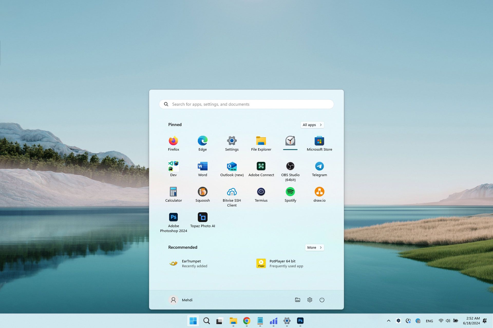The image size is (493, 328).
Task: Open Windows Search from taskbar
Action: [x=206, y=321]
